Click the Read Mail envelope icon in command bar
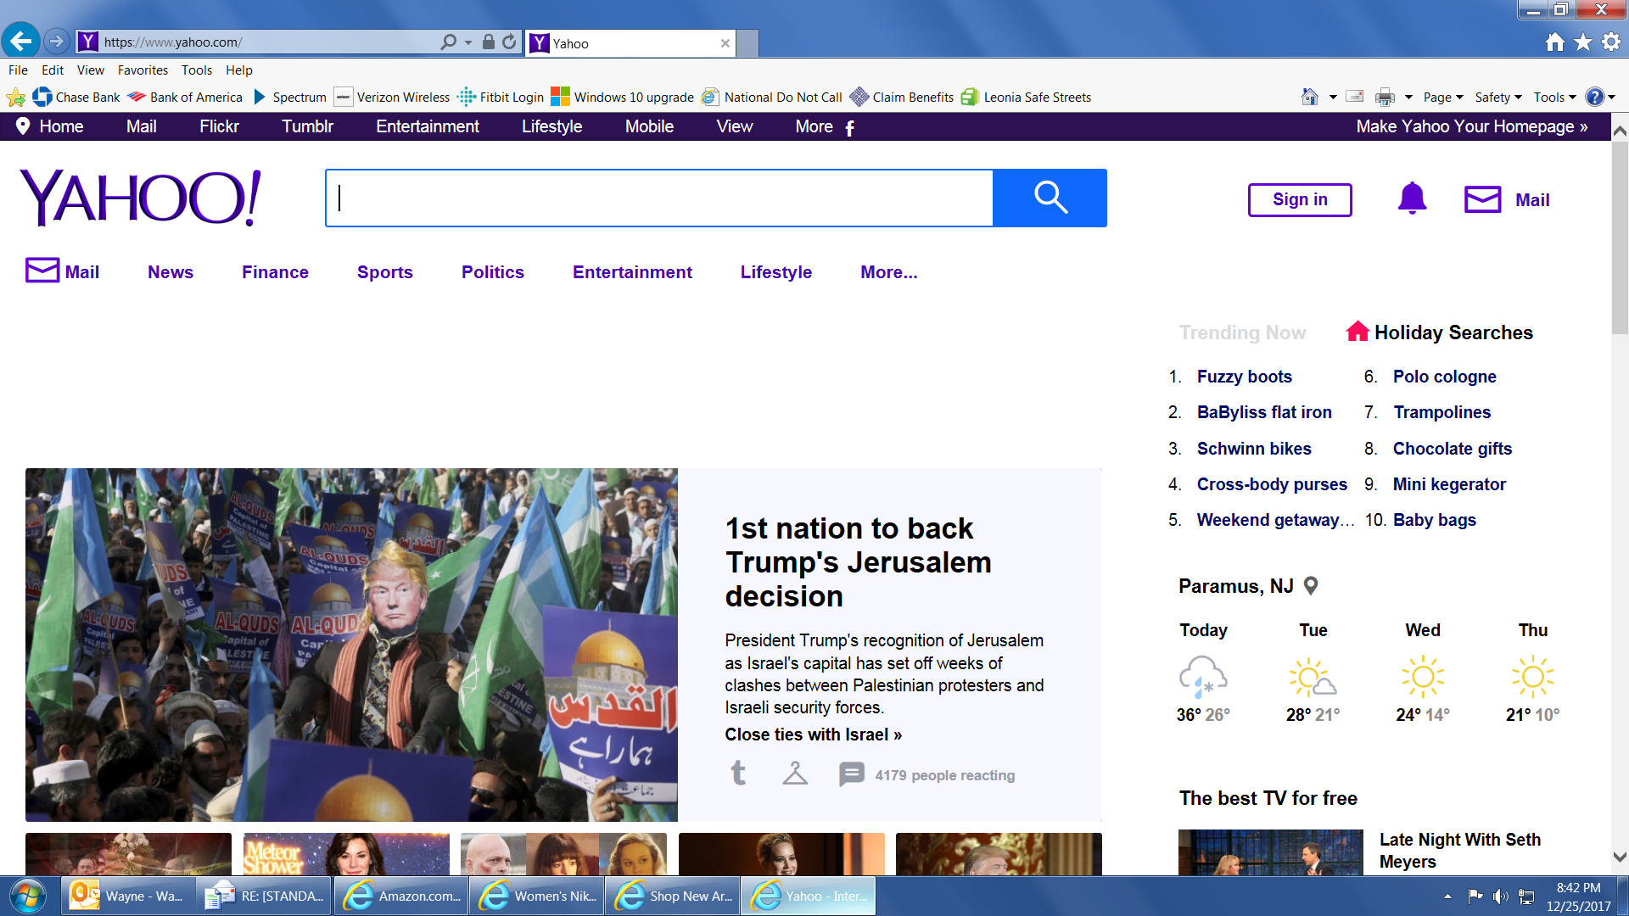1629x916 pixels. point(1355,97)
